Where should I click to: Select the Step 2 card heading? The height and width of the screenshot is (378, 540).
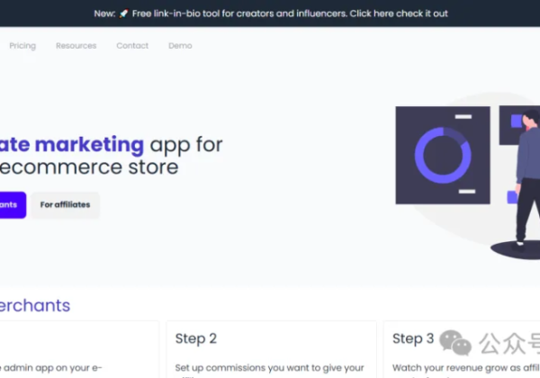195,338
